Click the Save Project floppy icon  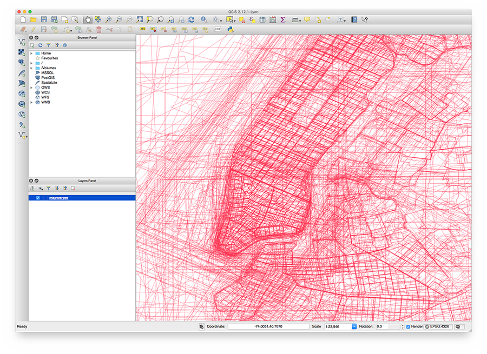pos(44,19)
